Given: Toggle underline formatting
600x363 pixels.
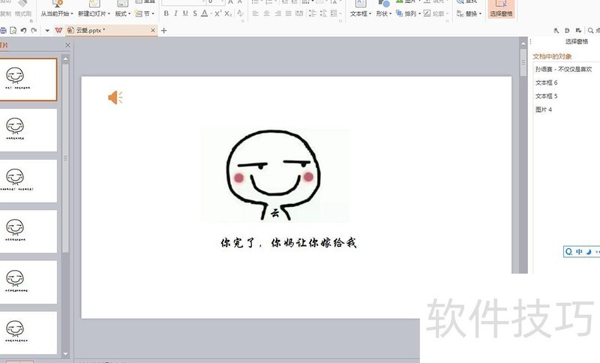Looking at the screenshot, I should click(x=185, y=13).
